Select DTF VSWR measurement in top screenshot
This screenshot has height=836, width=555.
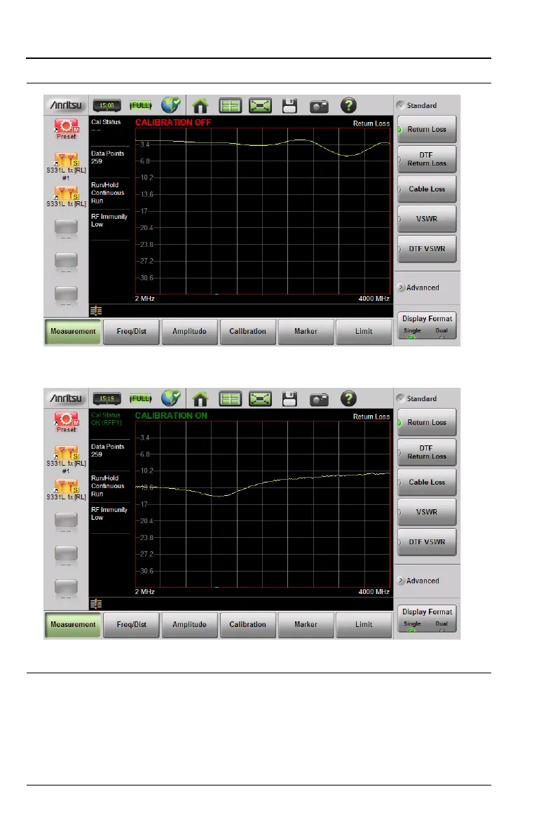coord(427,248)
